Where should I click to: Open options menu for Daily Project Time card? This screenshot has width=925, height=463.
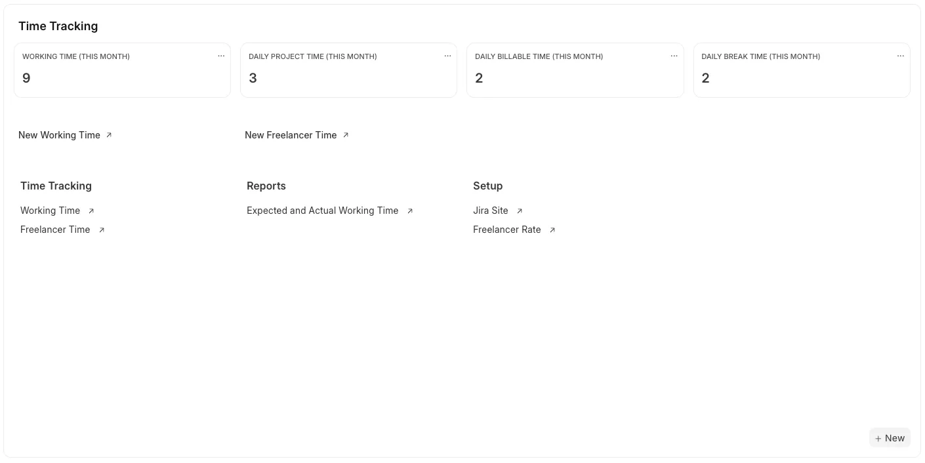coord(447,56)
